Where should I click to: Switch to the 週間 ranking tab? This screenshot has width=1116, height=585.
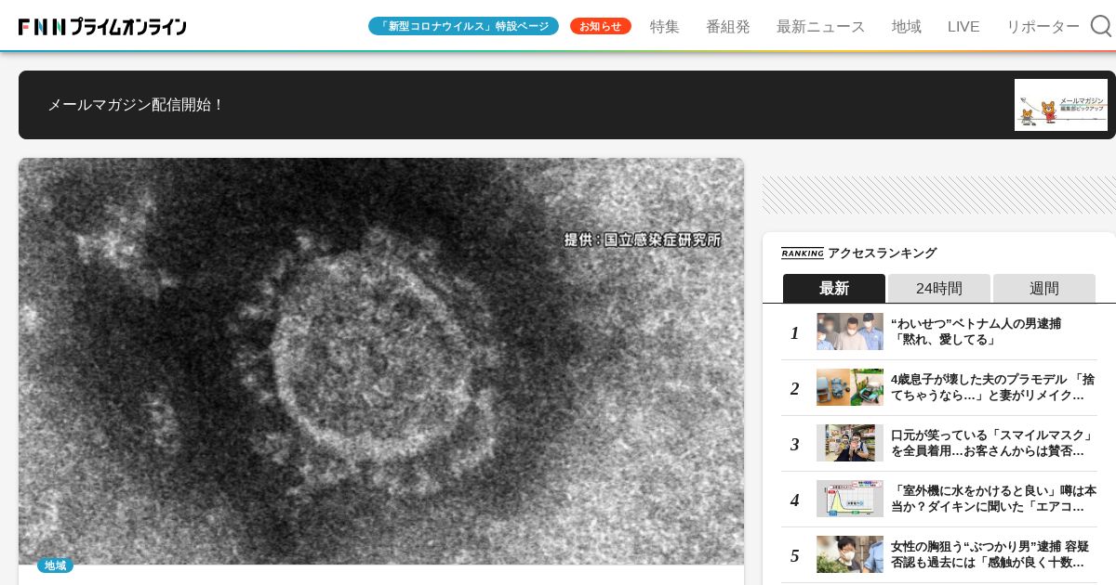tap(1044, 288)
